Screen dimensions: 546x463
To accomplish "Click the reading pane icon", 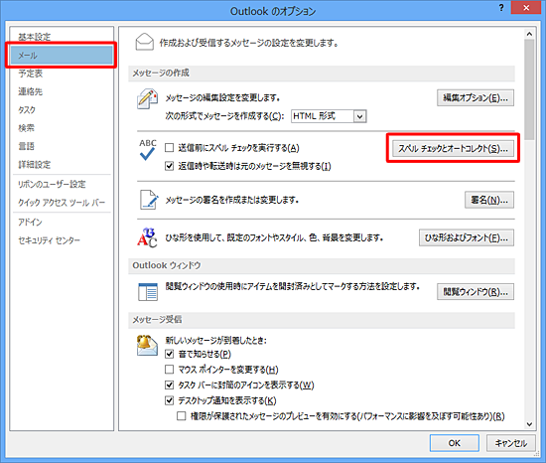I will pyautogui.click(x=148, y=292).
